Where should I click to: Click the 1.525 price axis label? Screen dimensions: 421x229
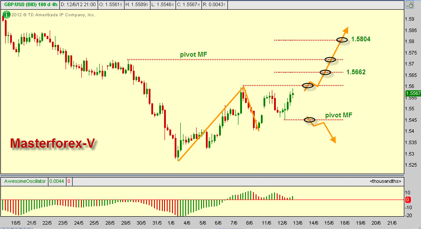411,165
